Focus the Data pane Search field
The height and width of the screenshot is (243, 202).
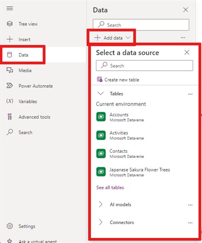(x=141, y=25)
